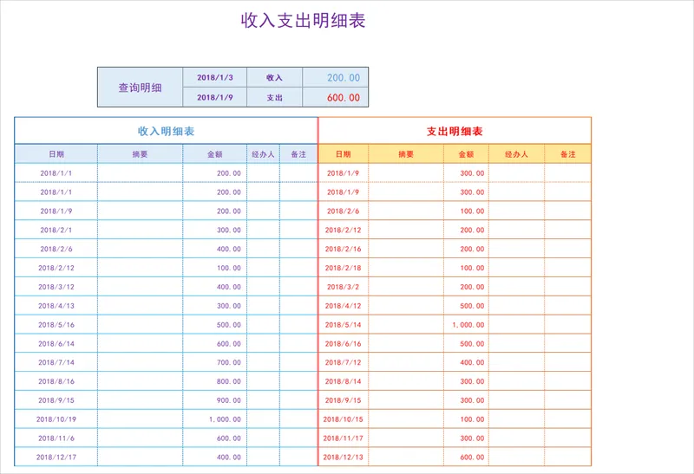
Task: Select income date 2018/2/6
Action: [x=56, y=249]
